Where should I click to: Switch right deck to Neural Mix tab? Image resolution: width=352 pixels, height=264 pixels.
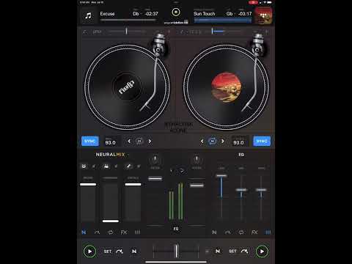coord(214,232)
